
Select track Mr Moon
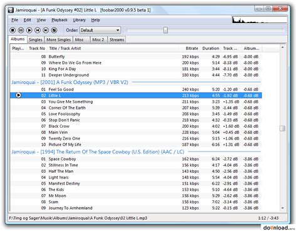[x=136, y=196]
